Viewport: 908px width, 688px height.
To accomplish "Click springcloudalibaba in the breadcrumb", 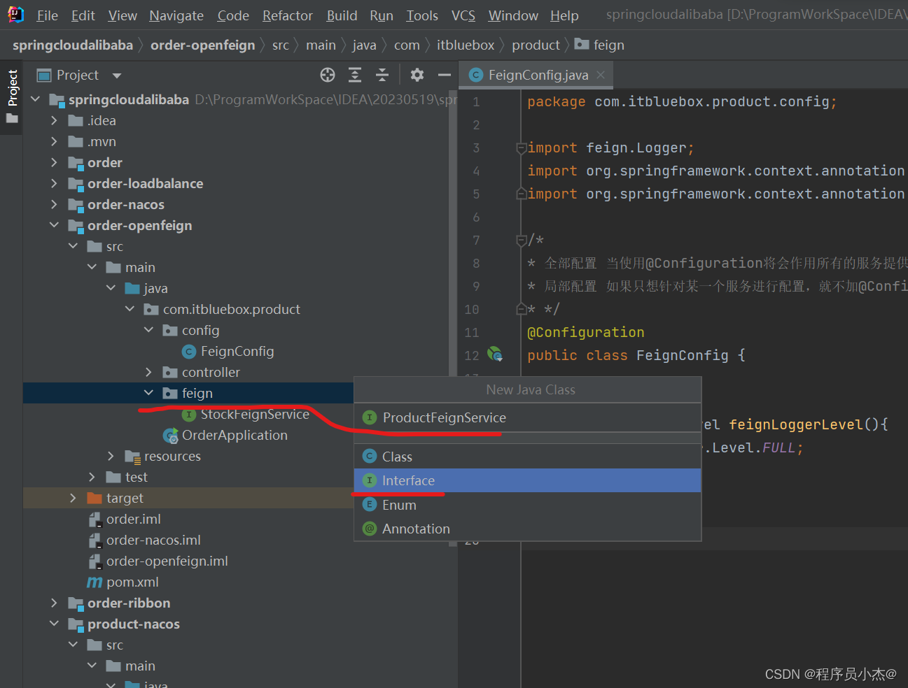I will (x=73, y=45).
